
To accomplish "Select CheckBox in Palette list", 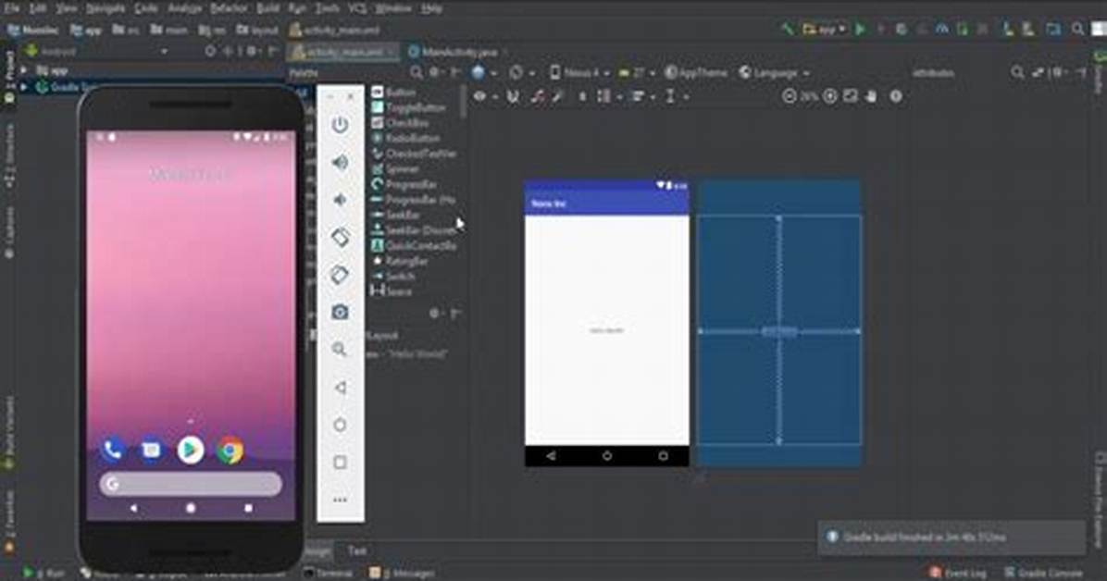I will click(400, 123).
